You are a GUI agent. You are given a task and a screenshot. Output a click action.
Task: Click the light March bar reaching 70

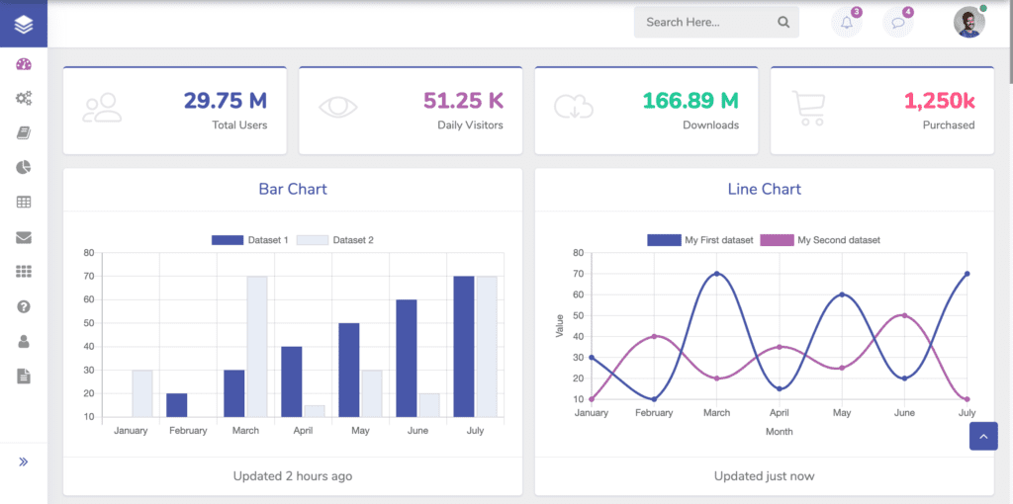257,347
